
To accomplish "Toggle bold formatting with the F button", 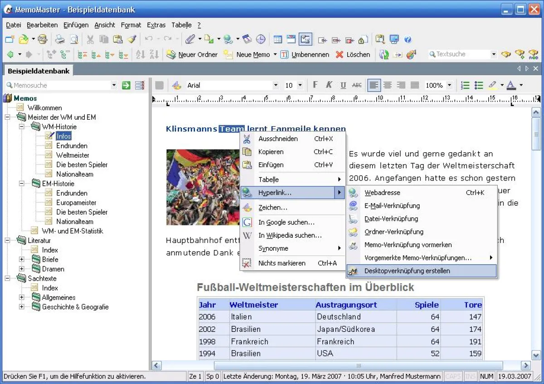I will coord(315,85).
